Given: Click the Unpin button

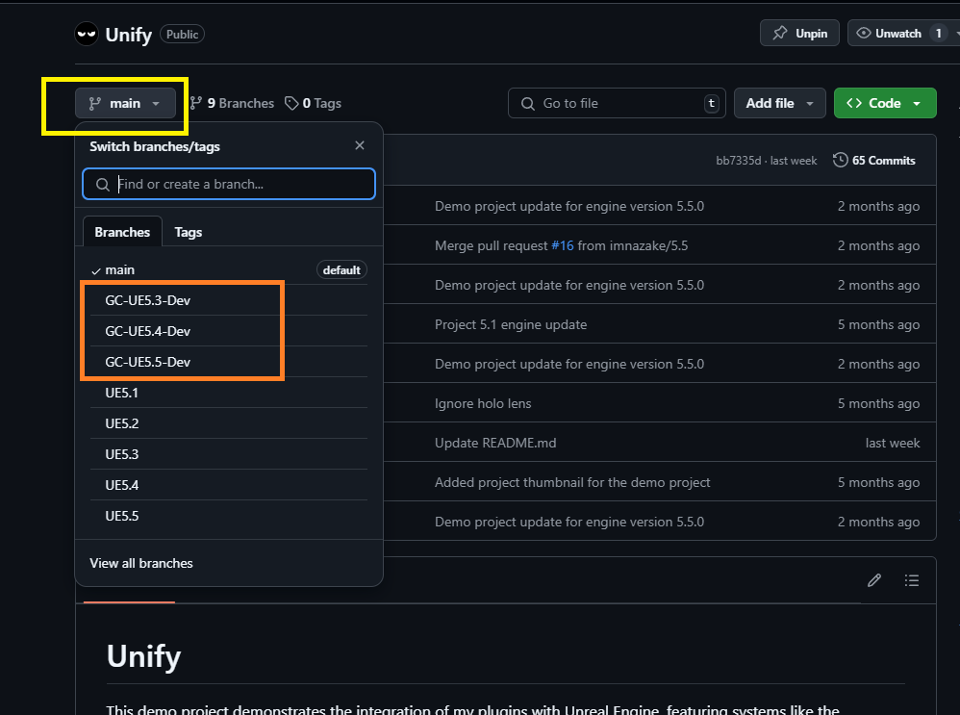Looking at the screenshot, I should pyautogui.click(x=799, y=33).
